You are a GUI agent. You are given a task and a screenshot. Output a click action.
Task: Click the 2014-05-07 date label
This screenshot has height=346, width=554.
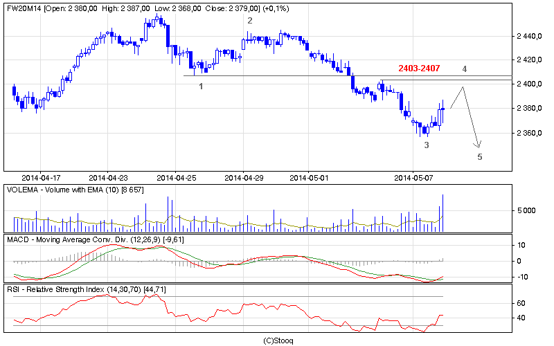(413, 178)
